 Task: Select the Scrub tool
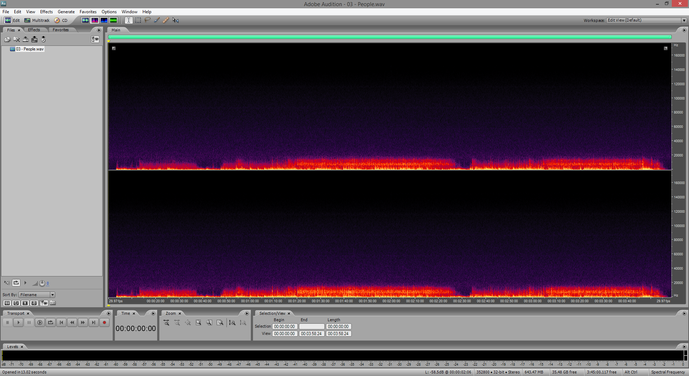(175, 20)
